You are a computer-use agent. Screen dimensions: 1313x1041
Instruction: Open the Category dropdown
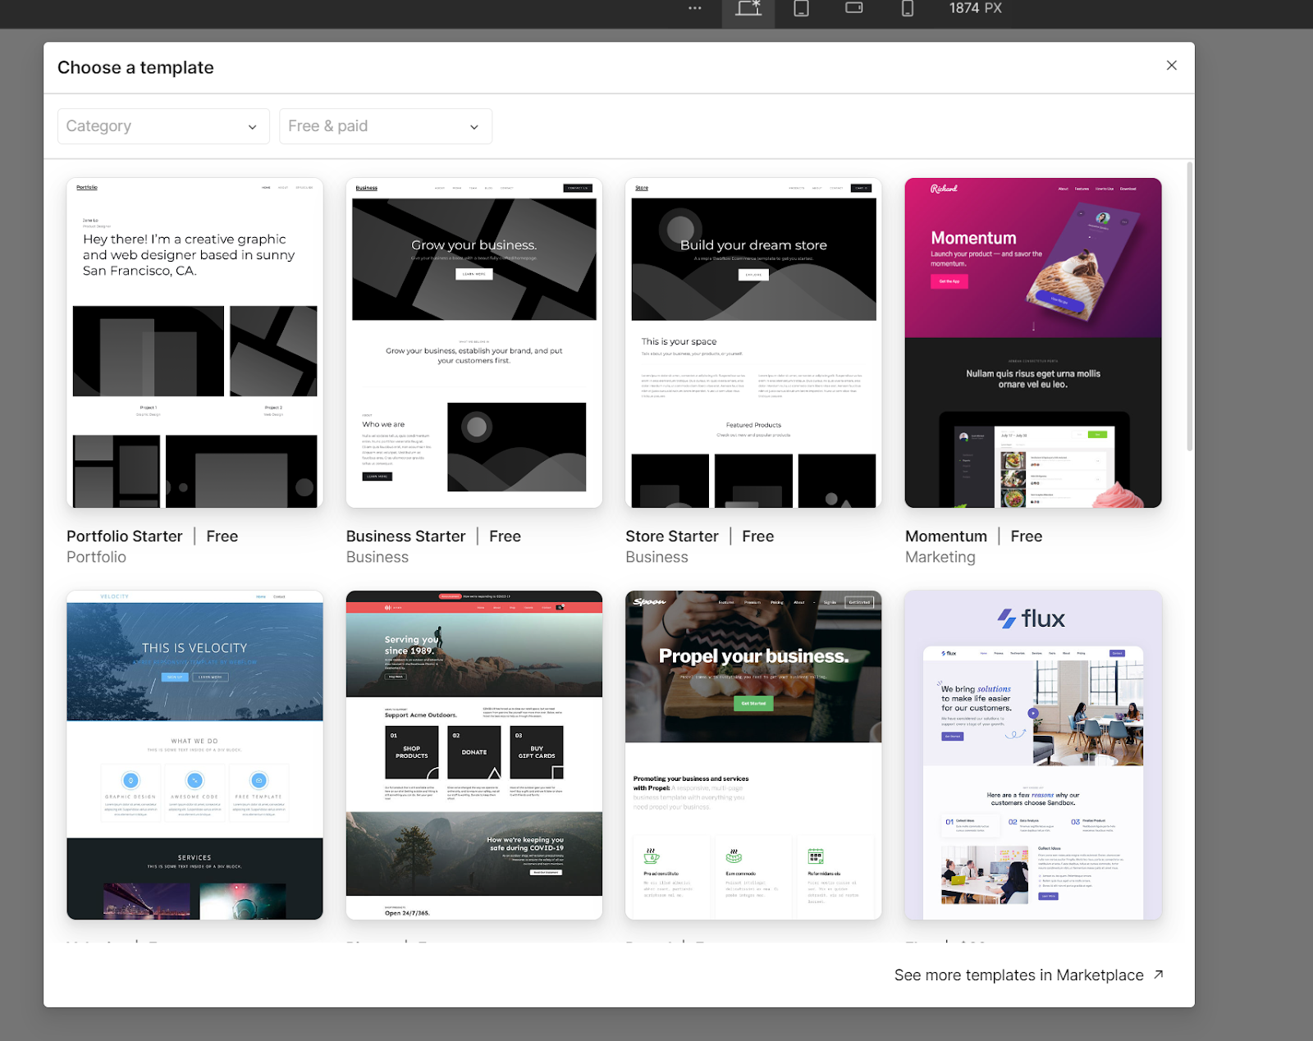(163, 126)
